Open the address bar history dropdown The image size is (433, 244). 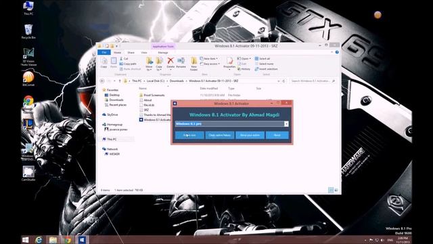point(278,81)
